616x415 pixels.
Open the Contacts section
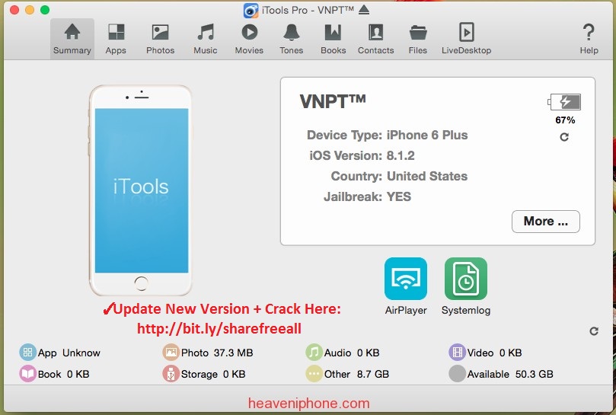click(x=376, y=39)
